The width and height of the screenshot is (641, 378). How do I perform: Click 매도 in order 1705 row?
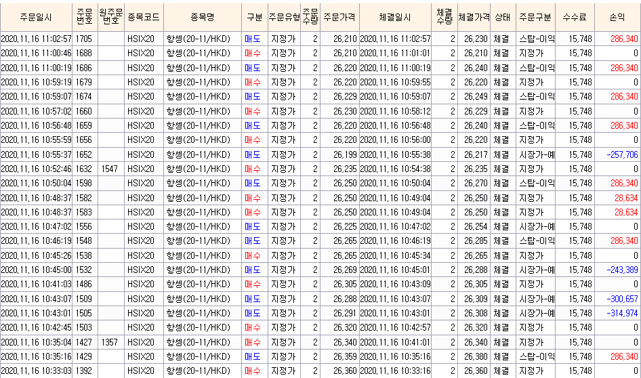(253, 39)
